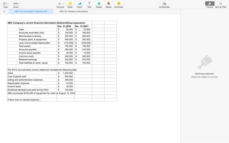The width and height of the screenshot is (229, 143).
Task: Select the 40,000 income taxes payable value
Action: [x=65, y=53]
